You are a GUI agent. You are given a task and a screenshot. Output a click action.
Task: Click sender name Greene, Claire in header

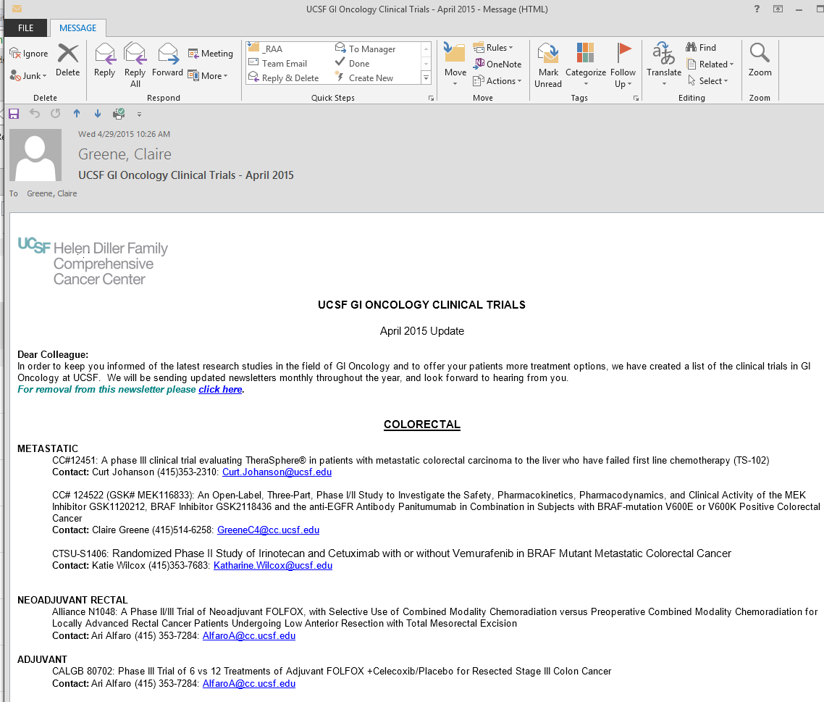pyautogui.click(x=125, y=154)
